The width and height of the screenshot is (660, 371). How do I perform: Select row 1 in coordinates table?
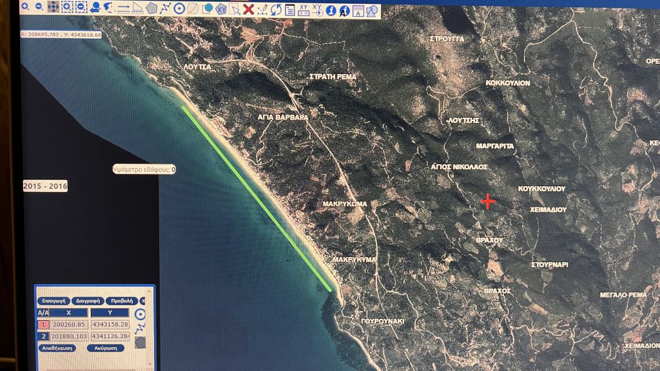(x=44, y=324)
